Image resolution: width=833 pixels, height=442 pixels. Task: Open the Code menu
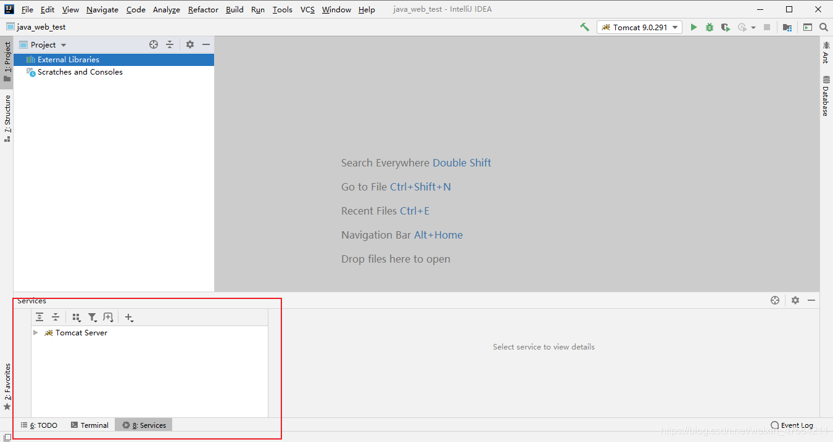(136, 9)
